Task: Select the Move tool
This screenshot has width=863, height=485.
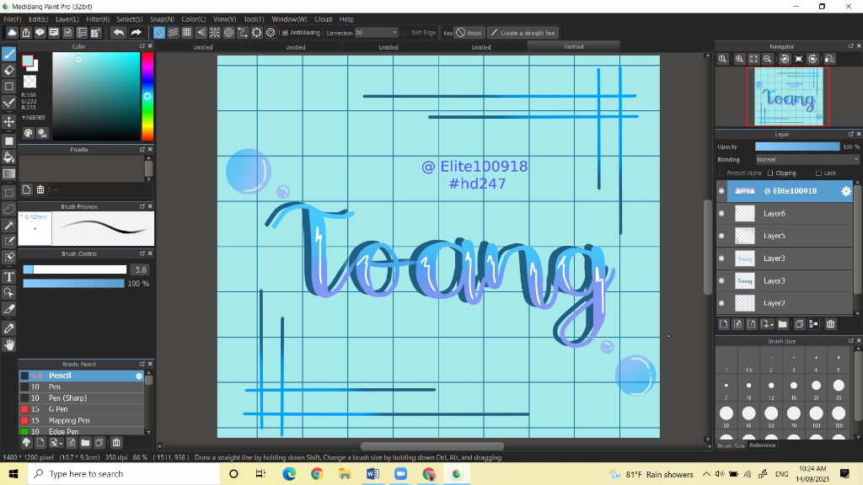Action: (x=8, y=121)
